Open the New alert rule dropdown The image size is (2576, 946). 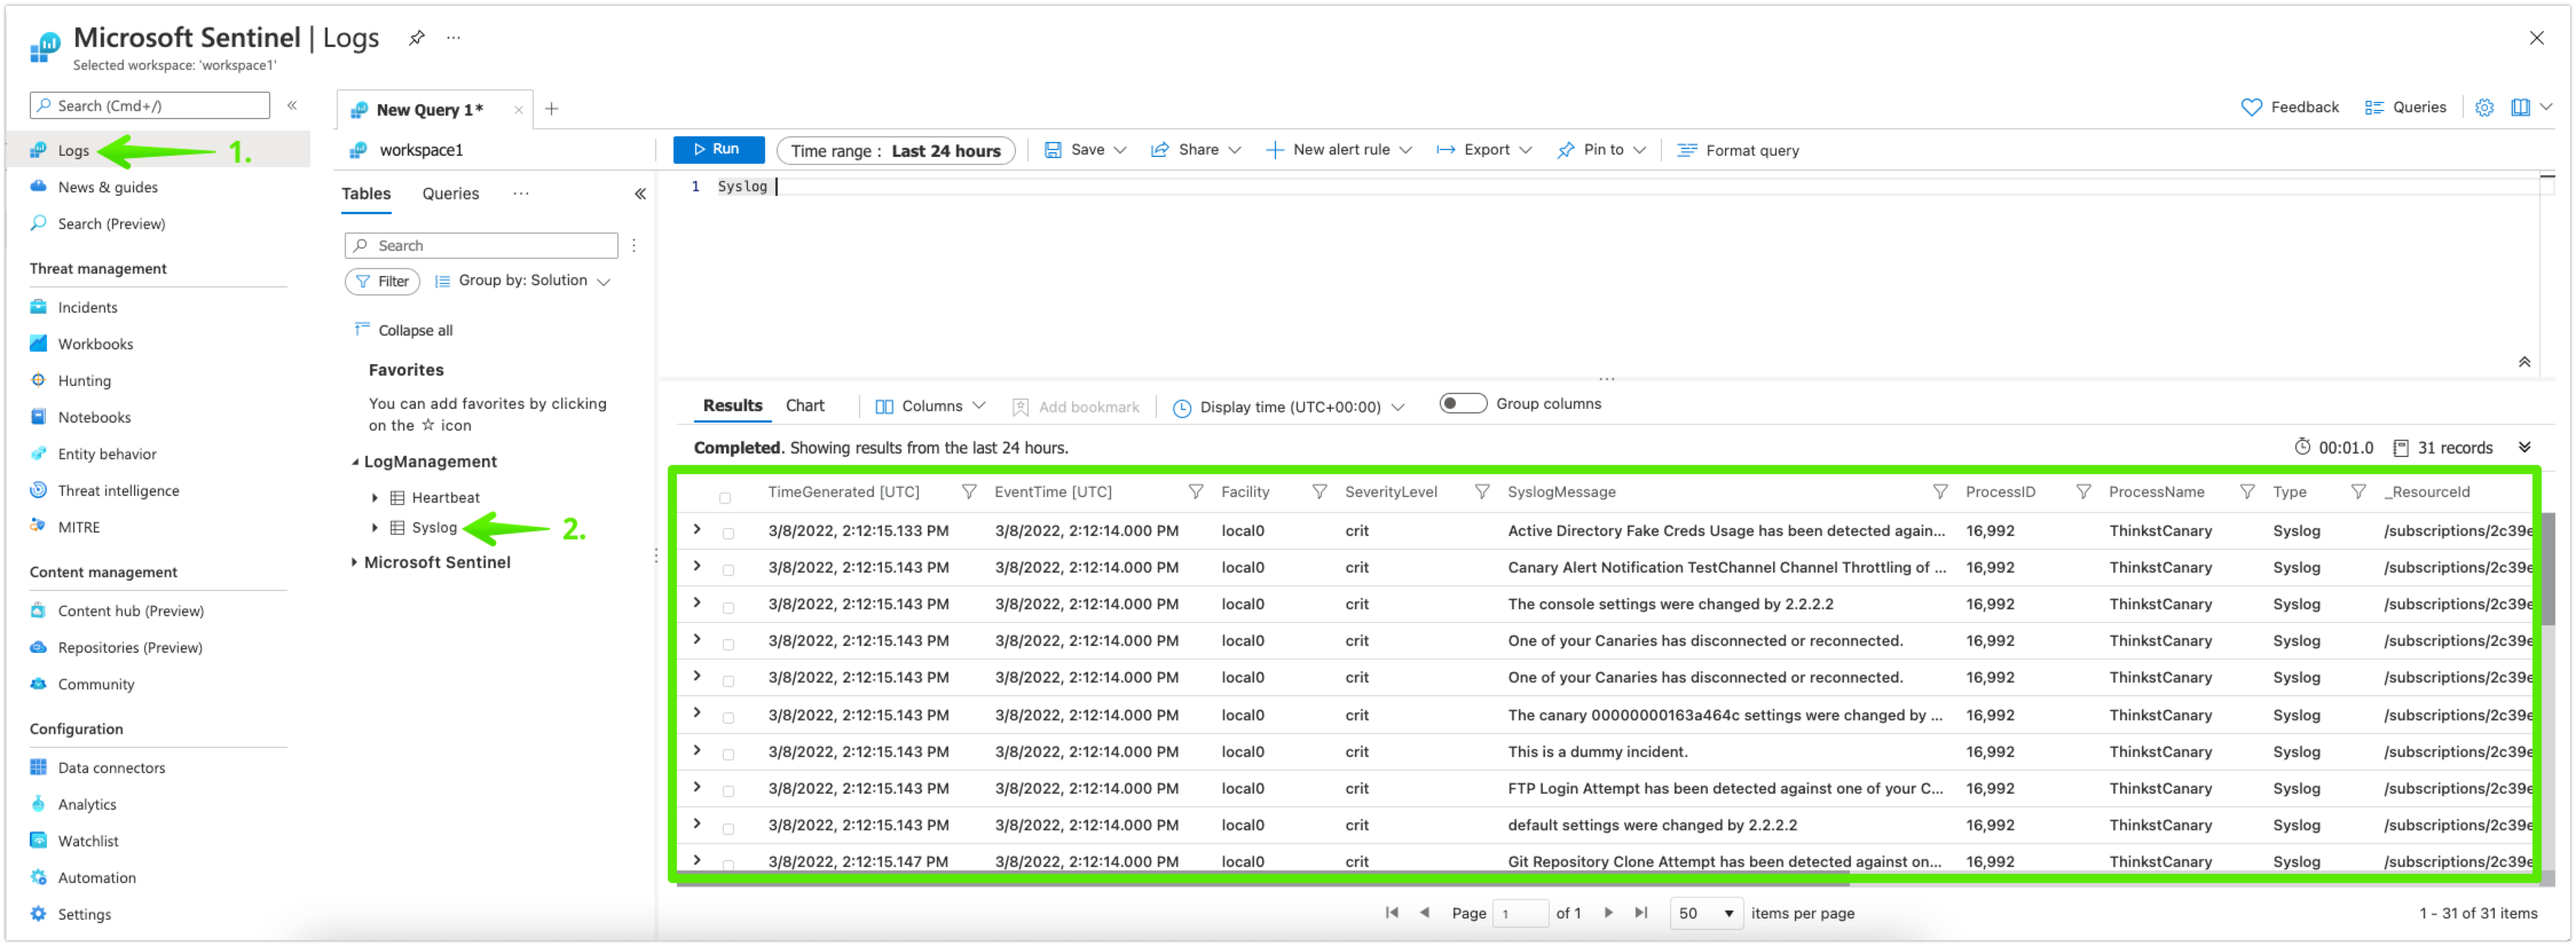pyautogui.click(x=1338, y=150)
